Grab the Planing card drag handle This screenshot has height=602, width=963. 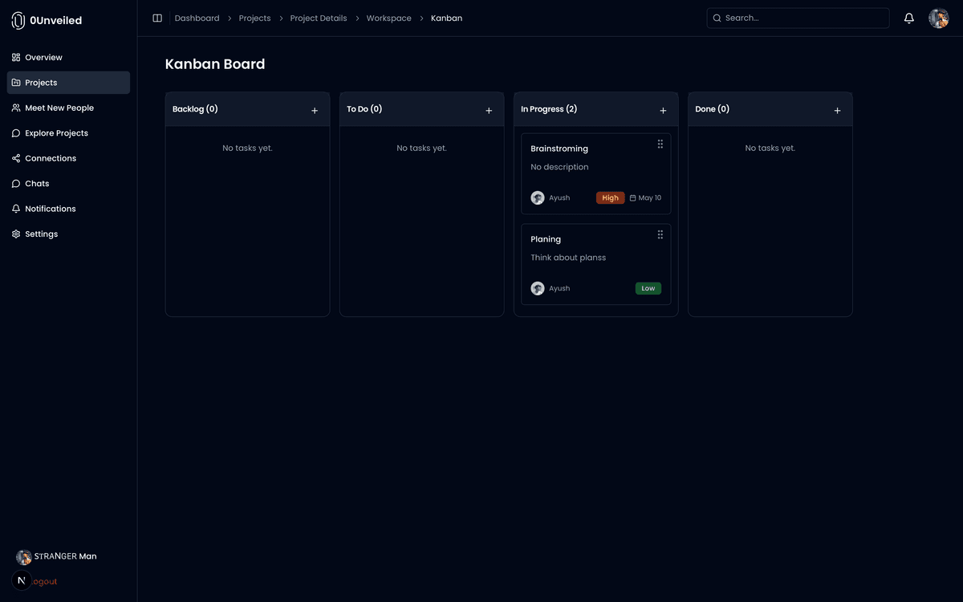coord(660,234)
